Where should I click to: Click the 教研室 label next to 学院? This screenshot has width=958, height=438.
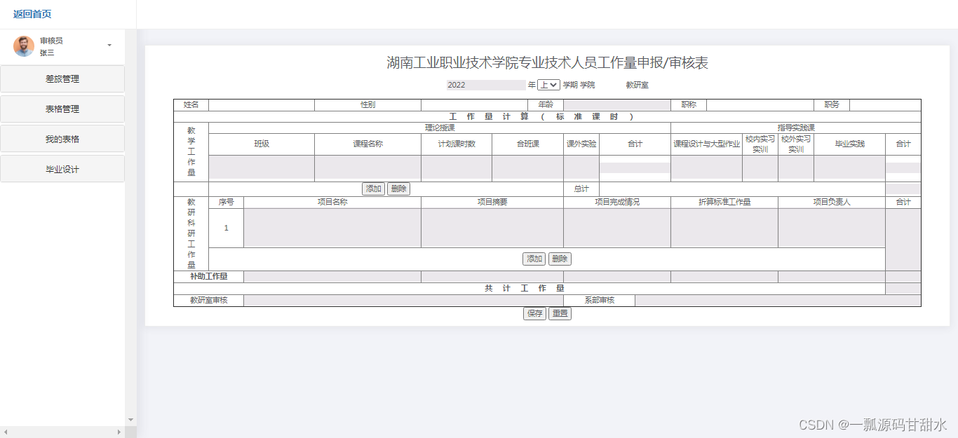pos(637,85)
